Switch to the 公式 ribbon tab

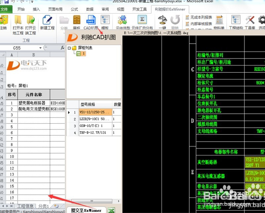click(74, 9)
